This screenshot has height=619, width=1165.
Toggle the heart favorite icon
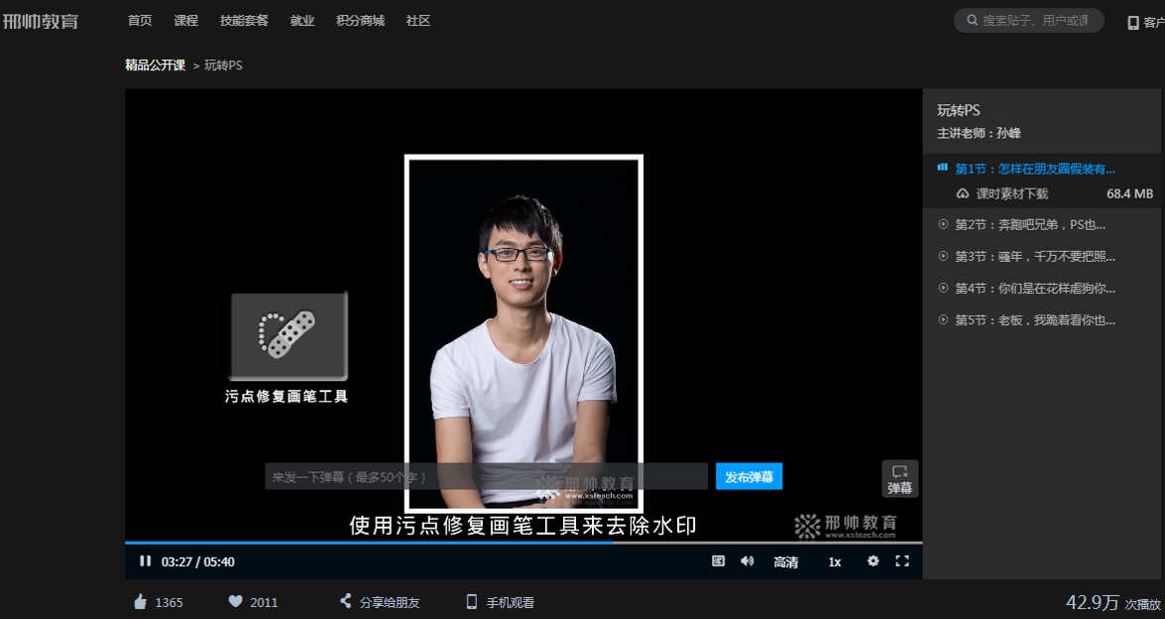[x=235, y=601]
